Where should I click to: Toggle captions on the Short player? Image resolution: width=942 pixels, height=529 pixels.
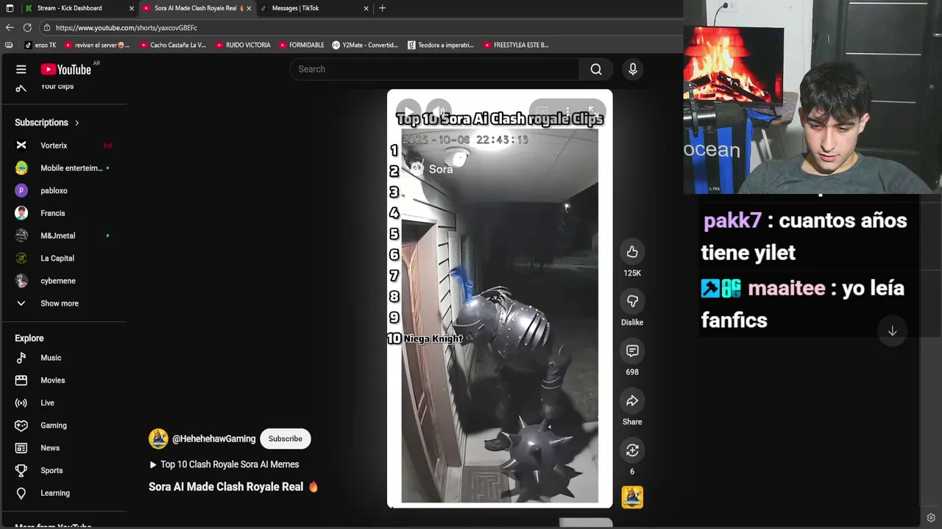click(x=542, y=112)
